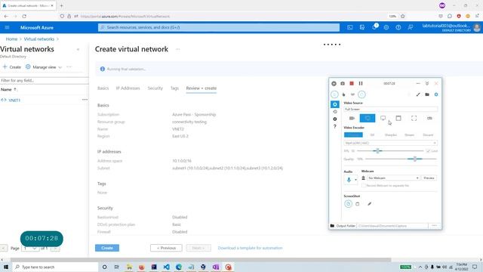Screen dimensions: 483x272
Task: Open Azure help question mark
Action: pyautogui.click(x=398, y=27)
